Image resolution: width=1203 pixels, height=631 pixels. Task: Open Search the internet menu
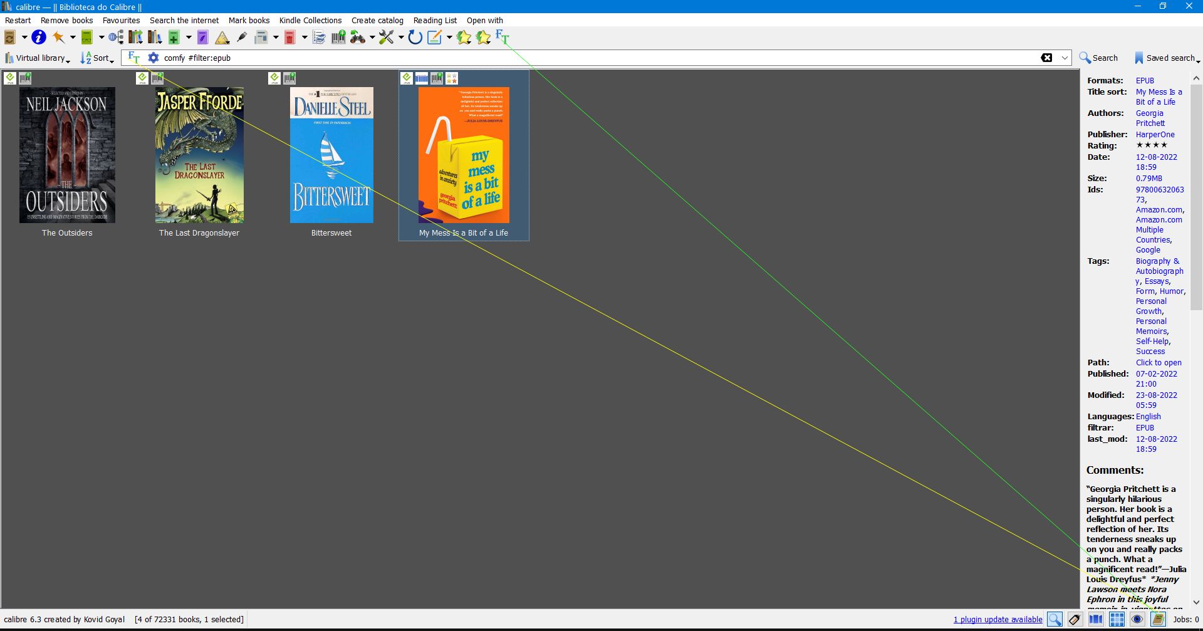(x=184, y=20)
